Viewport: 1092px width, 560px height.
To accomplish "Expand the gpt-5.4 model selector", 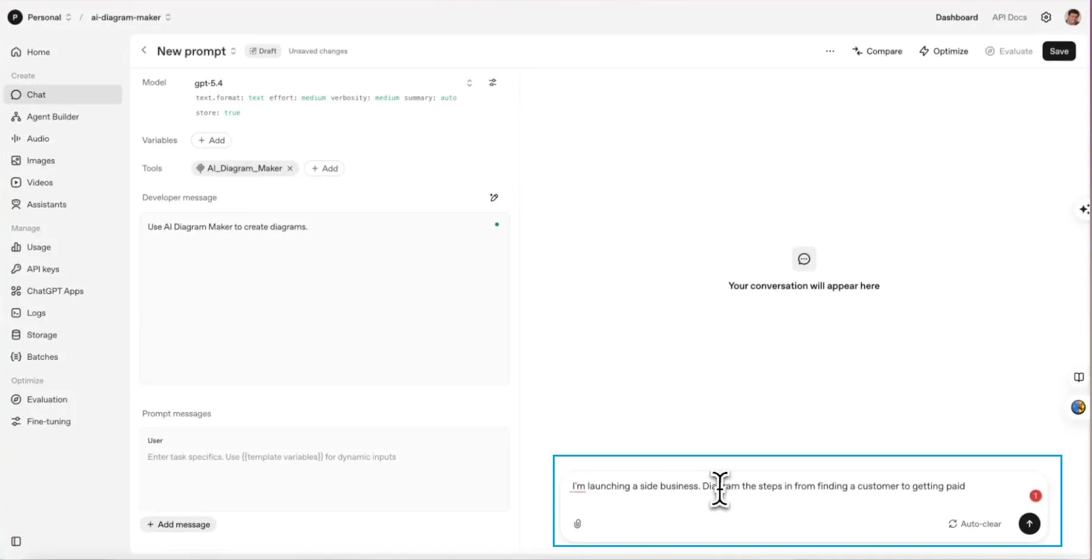I will point(469,83).
